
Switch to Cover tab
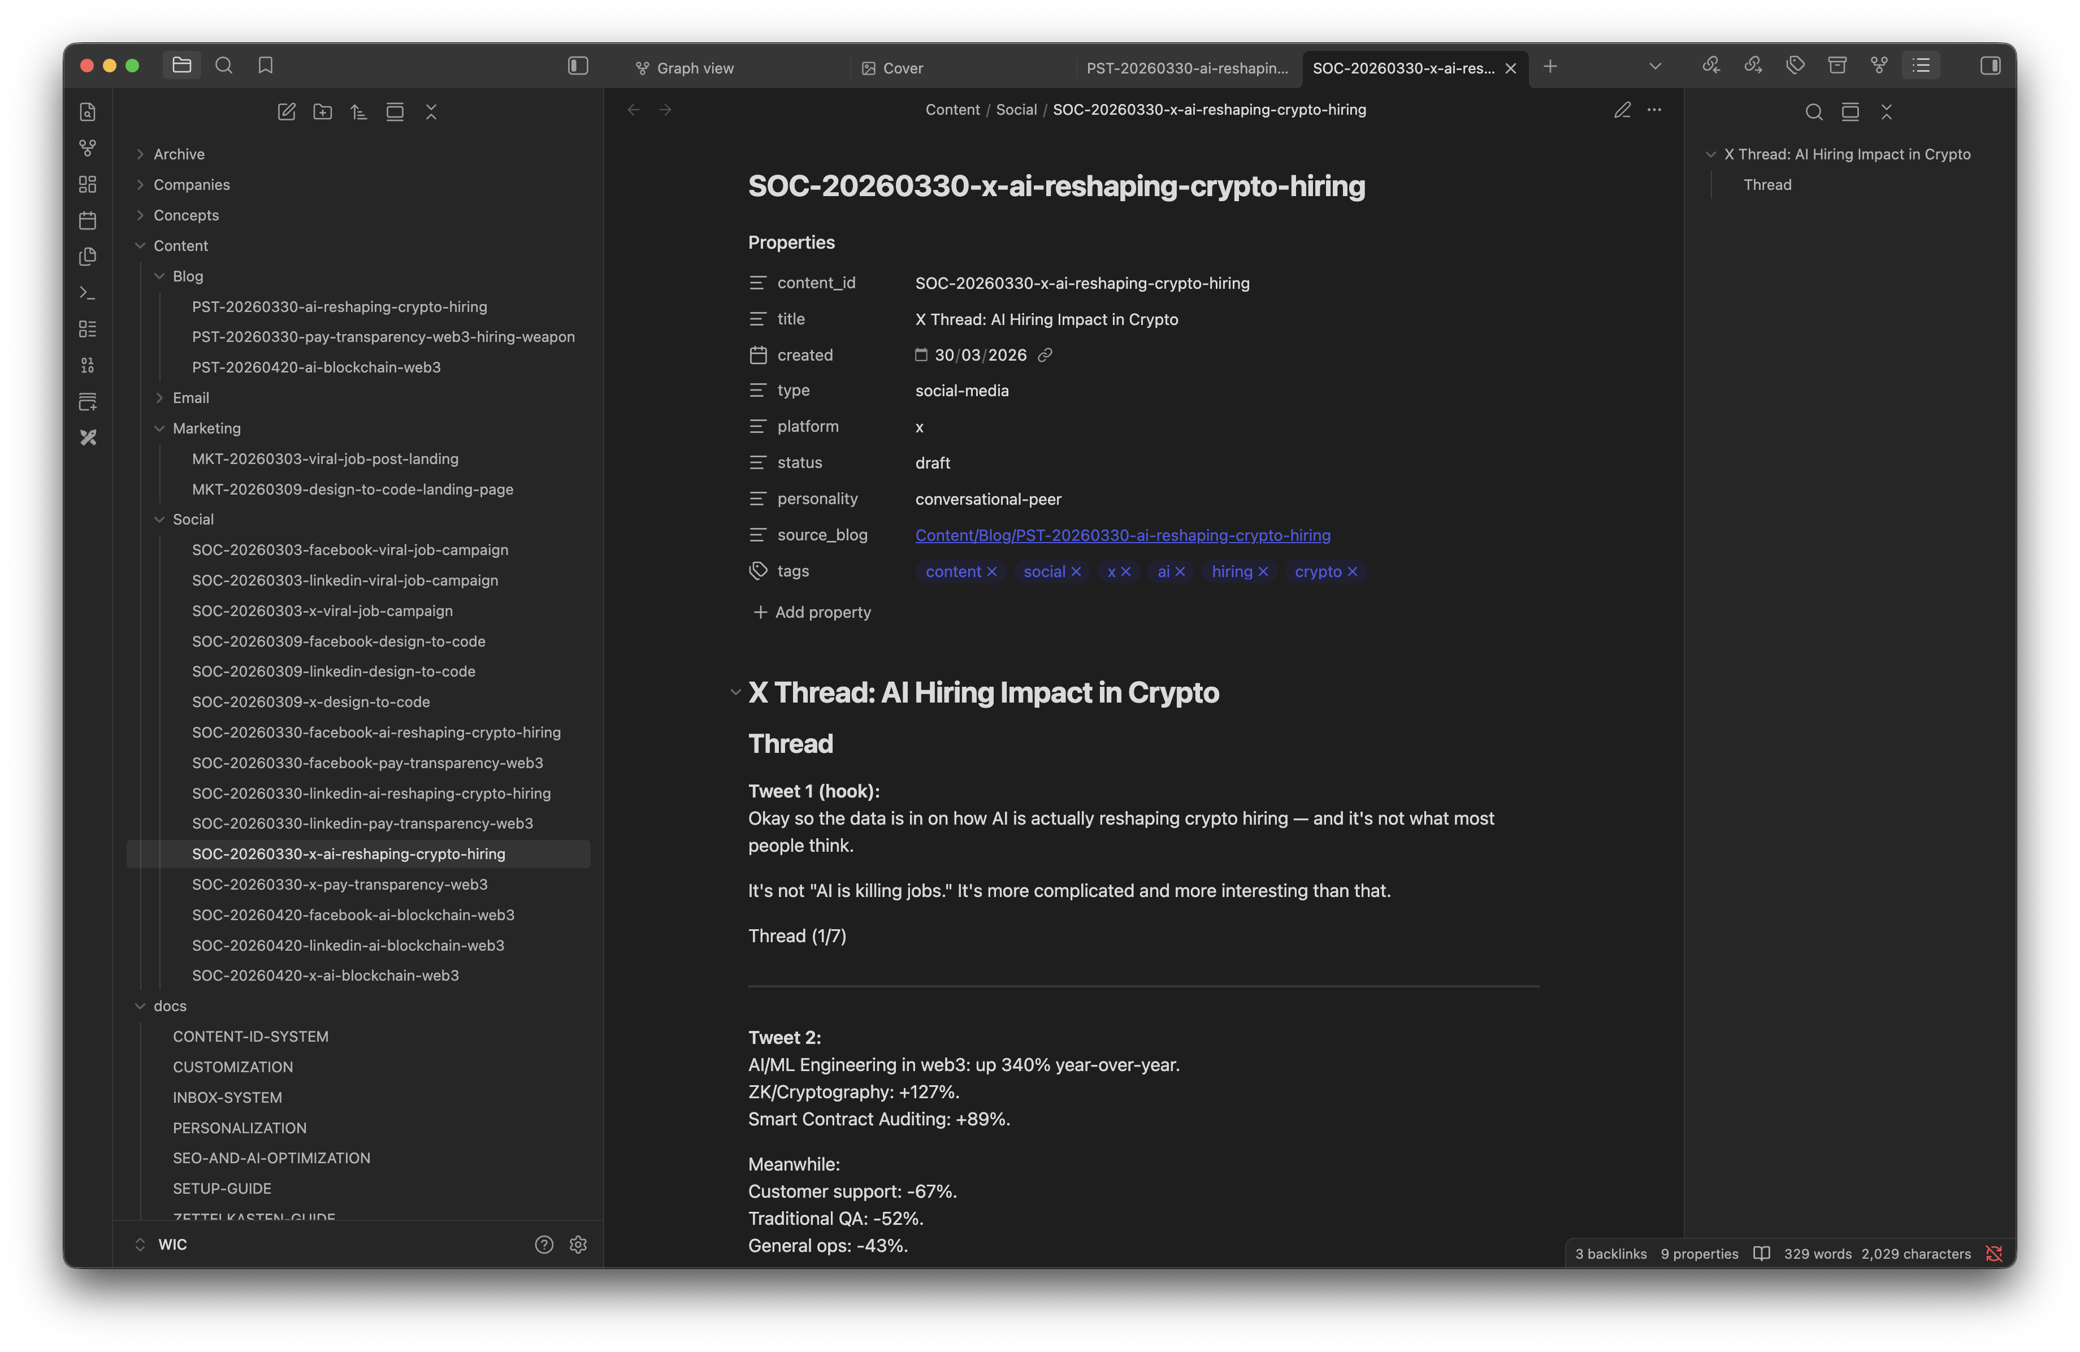pyautogui.click(x=903, y=68)
